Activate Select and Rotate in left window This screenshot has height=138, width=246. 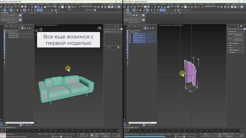[x=39, y=7]
